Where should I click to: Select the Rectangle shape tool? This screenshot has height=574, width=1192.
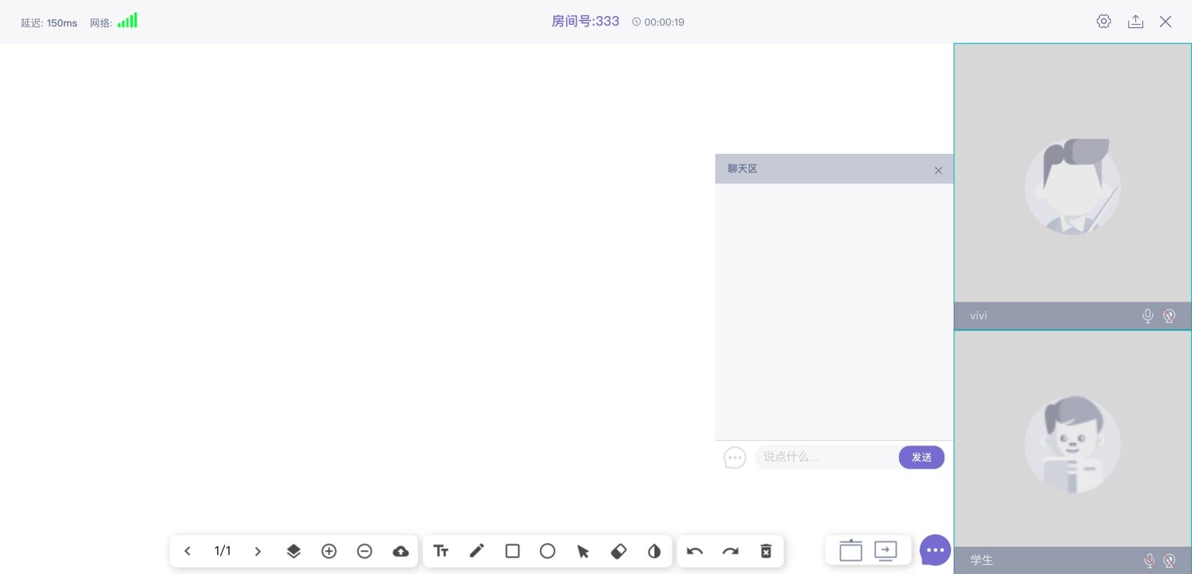tap(512, 551)
